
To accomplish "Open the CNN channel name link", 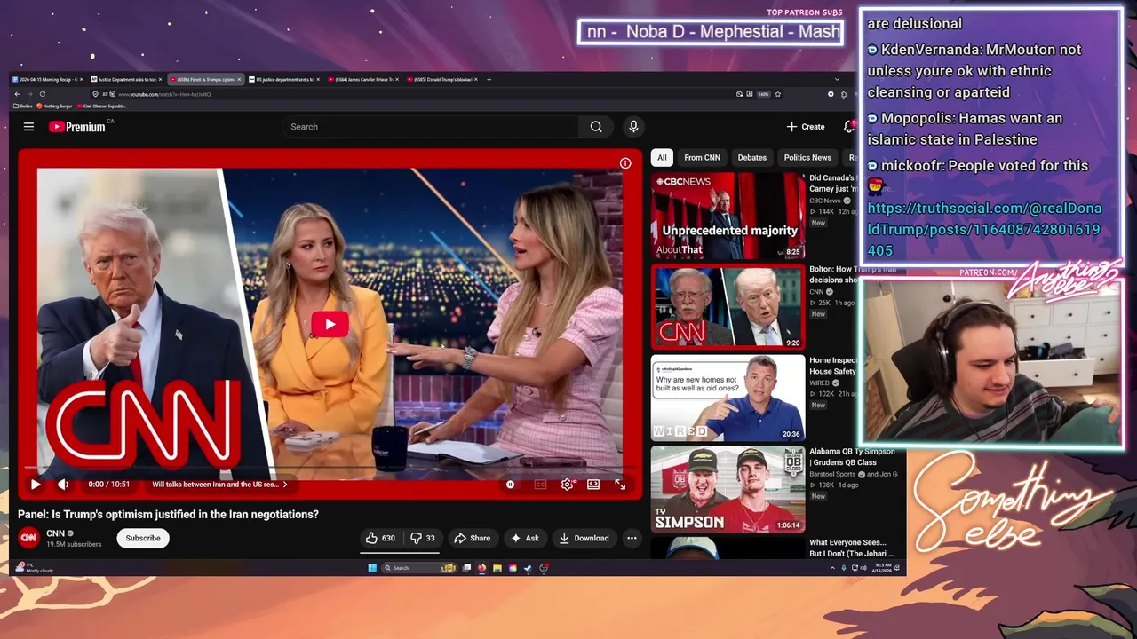I will point(56,533).
